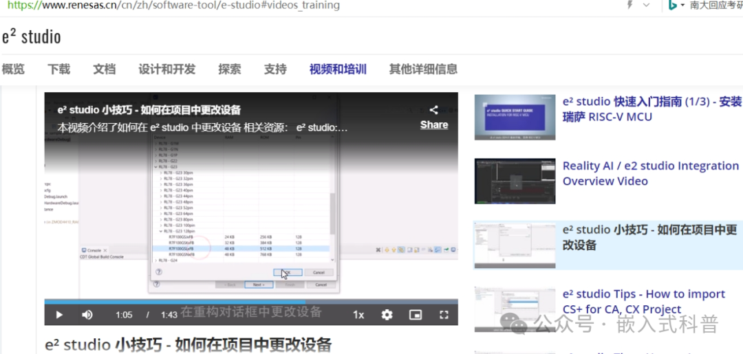
Task: Click the OK button in the video dialog
Action: (x=288, y=273)
